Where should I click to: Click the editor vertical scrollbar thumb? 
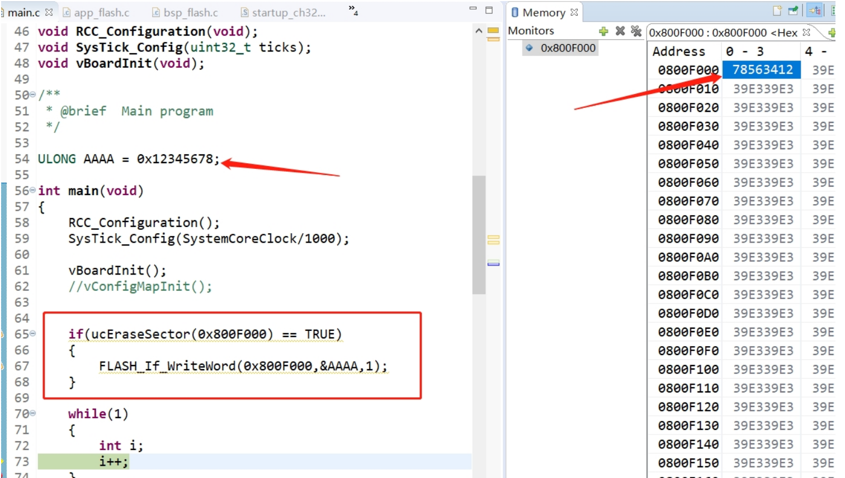click(479, 235)
